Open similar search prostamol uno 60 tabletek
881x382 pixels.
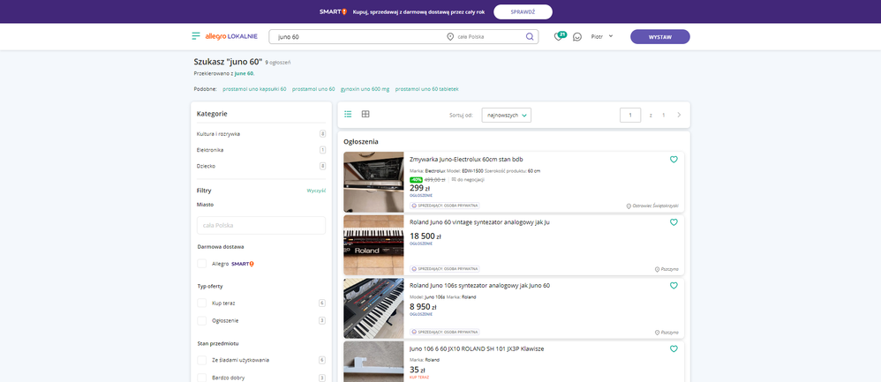tap(426, 89)
